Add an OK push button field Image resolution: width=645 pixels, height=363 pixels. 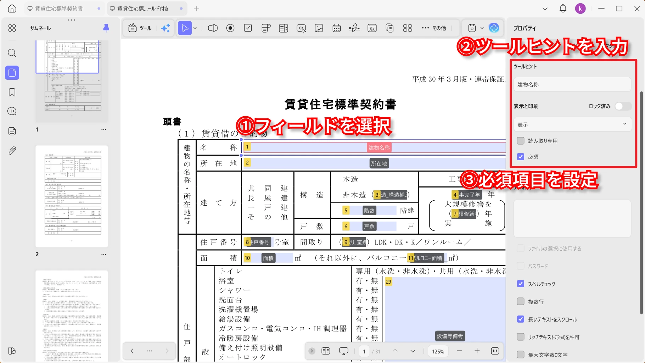click(x=301, y=28)
